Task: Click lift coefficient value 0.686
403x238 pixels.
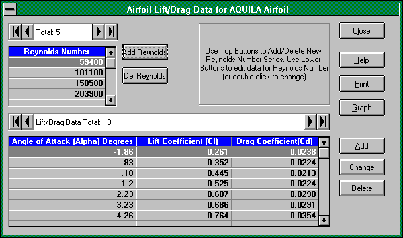Action: point(184,205)
